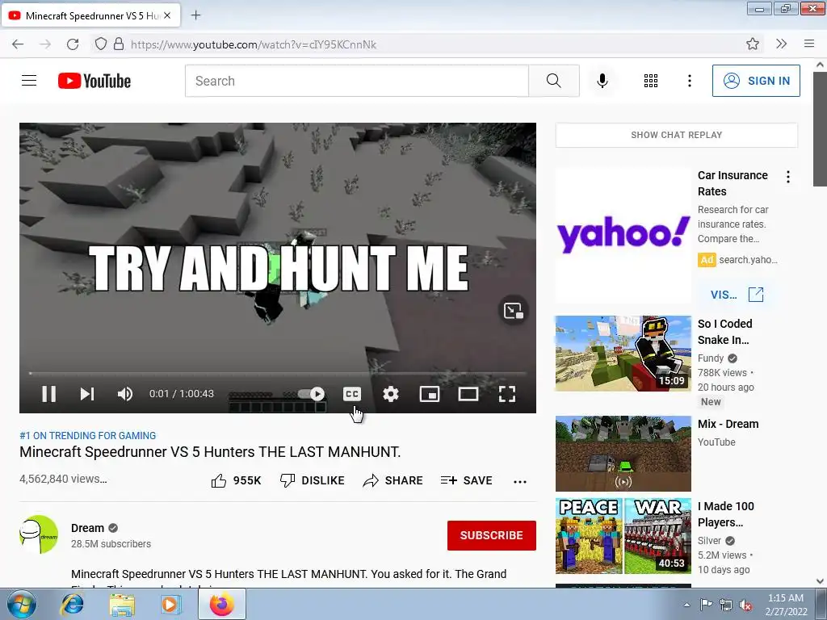Visit the Yahoo advertiser site
Image resolution: width=827 pixels, height=620 pixels.
tap(737, 294)
